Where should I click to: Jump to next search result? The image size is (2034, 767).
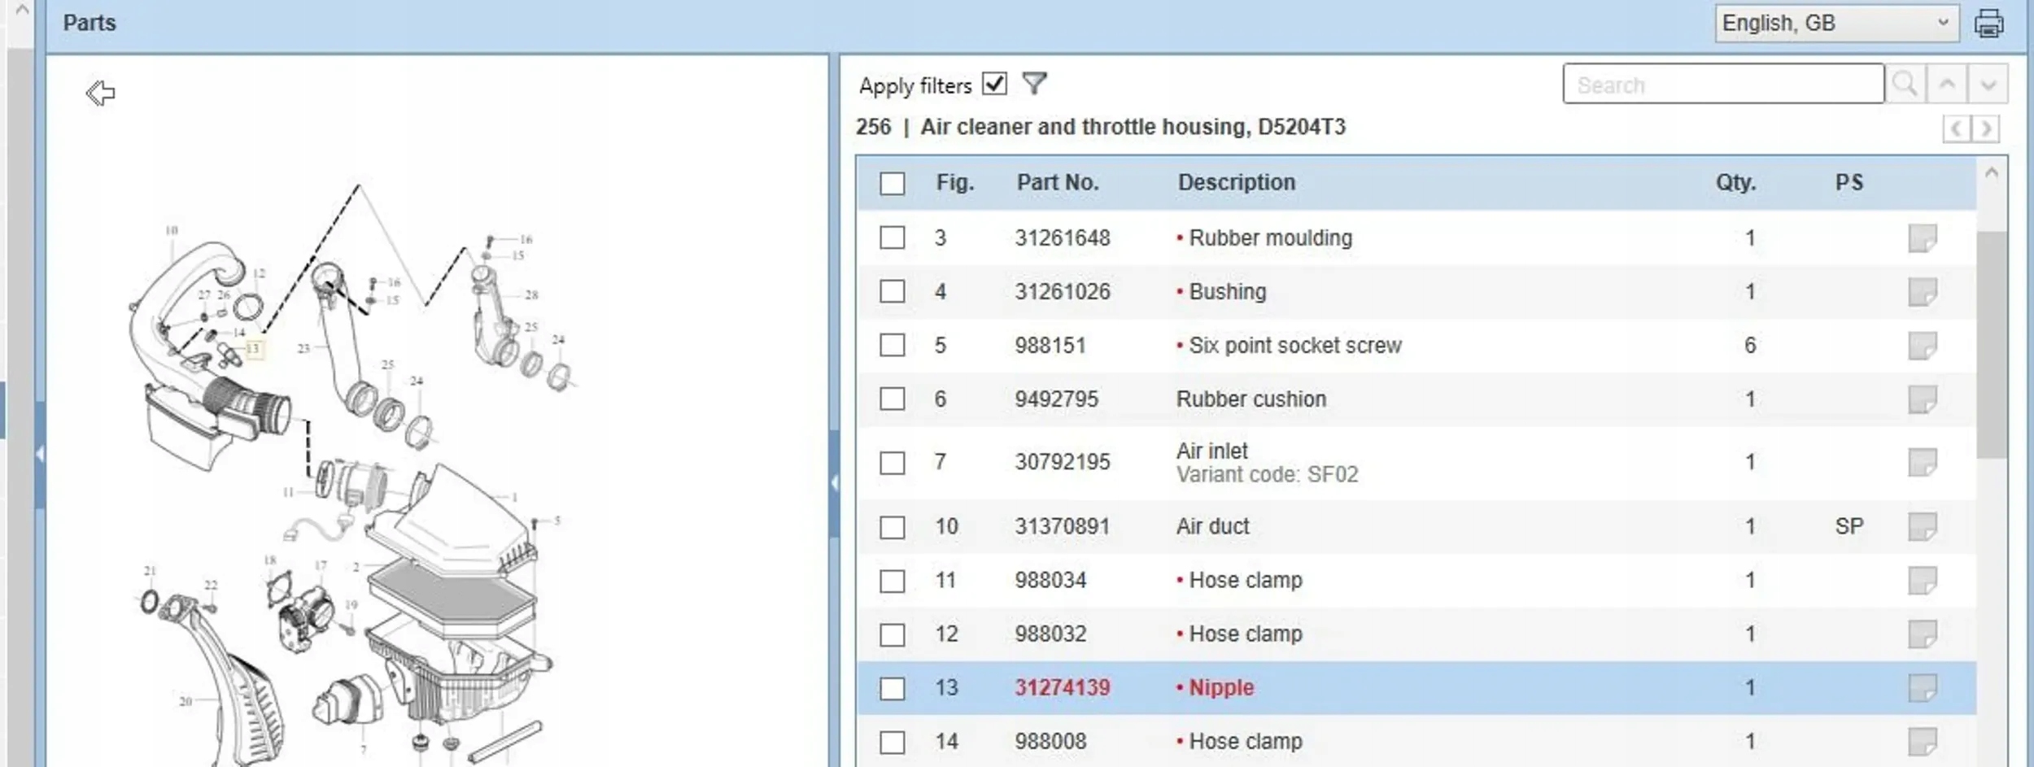[x=1988, y=84]
